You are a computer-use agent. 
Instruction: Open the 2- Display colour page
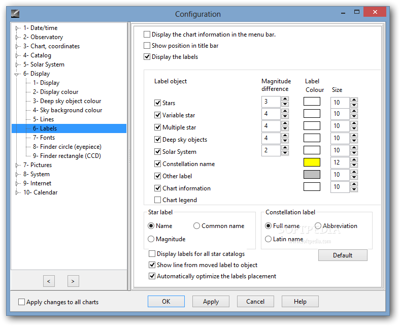point(56,92)
